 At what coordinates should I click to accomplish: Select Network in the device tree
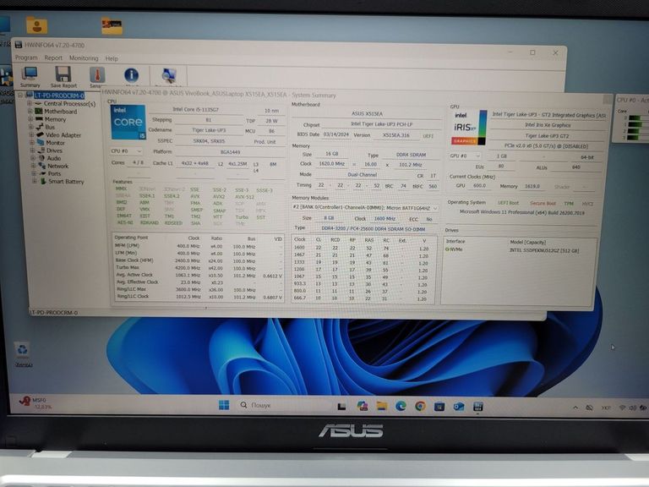58,166
